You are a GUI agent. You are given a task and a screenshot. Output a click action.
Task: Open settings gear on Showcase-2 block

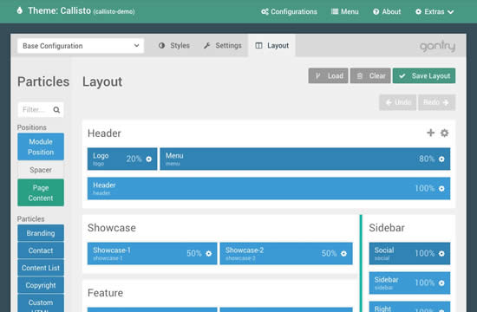(343, 253)
